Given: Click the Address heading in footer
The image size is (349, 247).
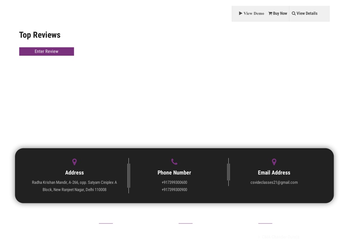Looking at the screenshot, I should [x=75, y=173].
